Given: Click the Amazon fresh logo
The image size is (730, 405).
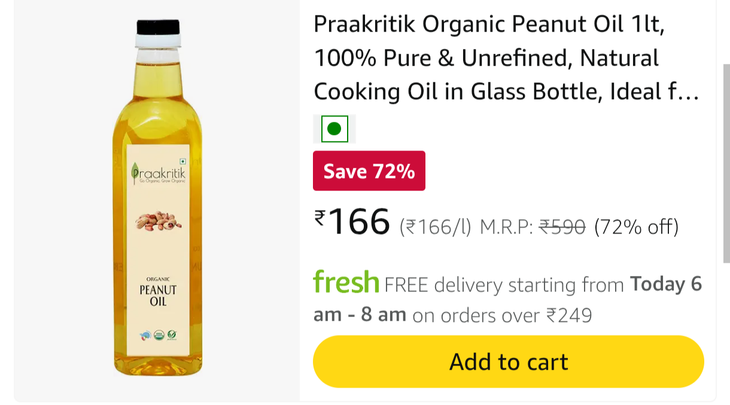Looking at the screenshot, I should [346, 282].
